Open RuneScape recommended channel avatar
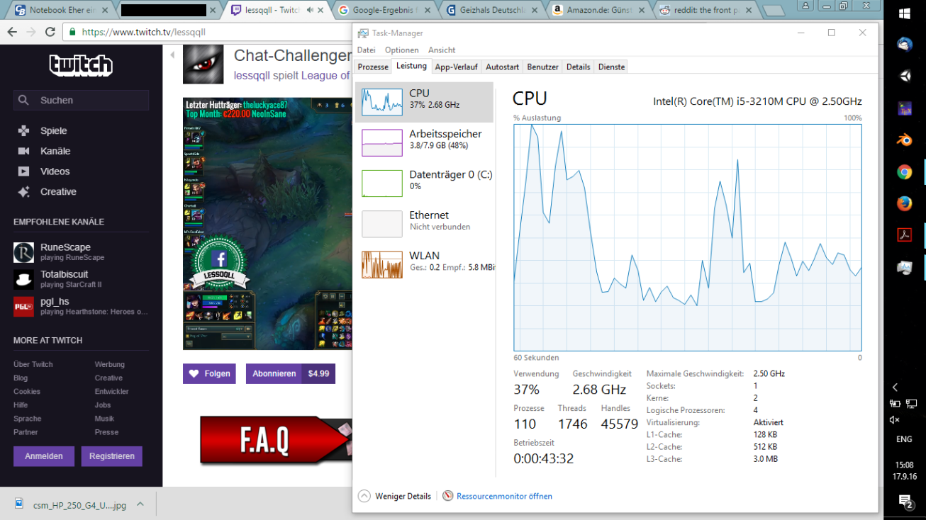This screenshot has width=926, height=520. point(23,252)
